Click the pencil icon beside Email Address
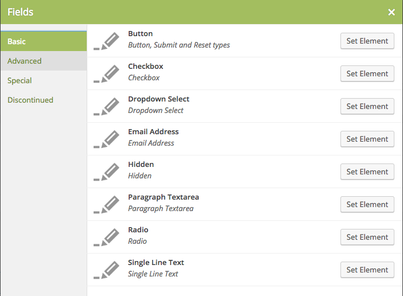The width and height of the screenshot is (403, 296). tap(107, 139)
